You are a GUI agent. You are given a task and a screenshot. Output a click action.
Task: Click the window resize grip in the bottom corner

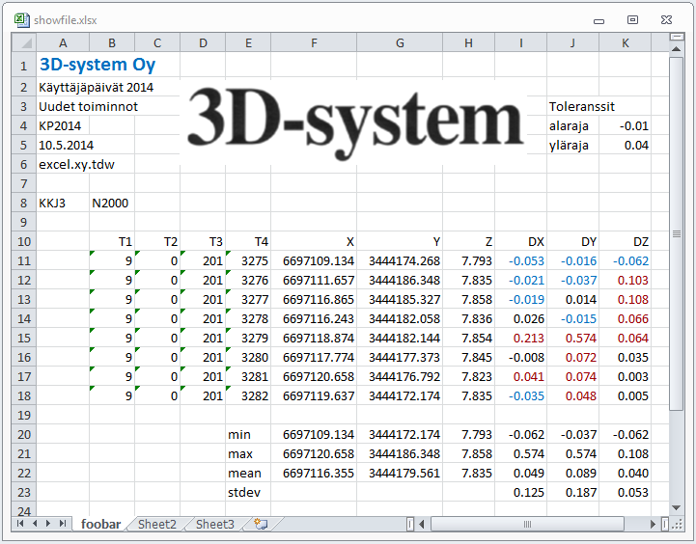[x=677, y=525]
